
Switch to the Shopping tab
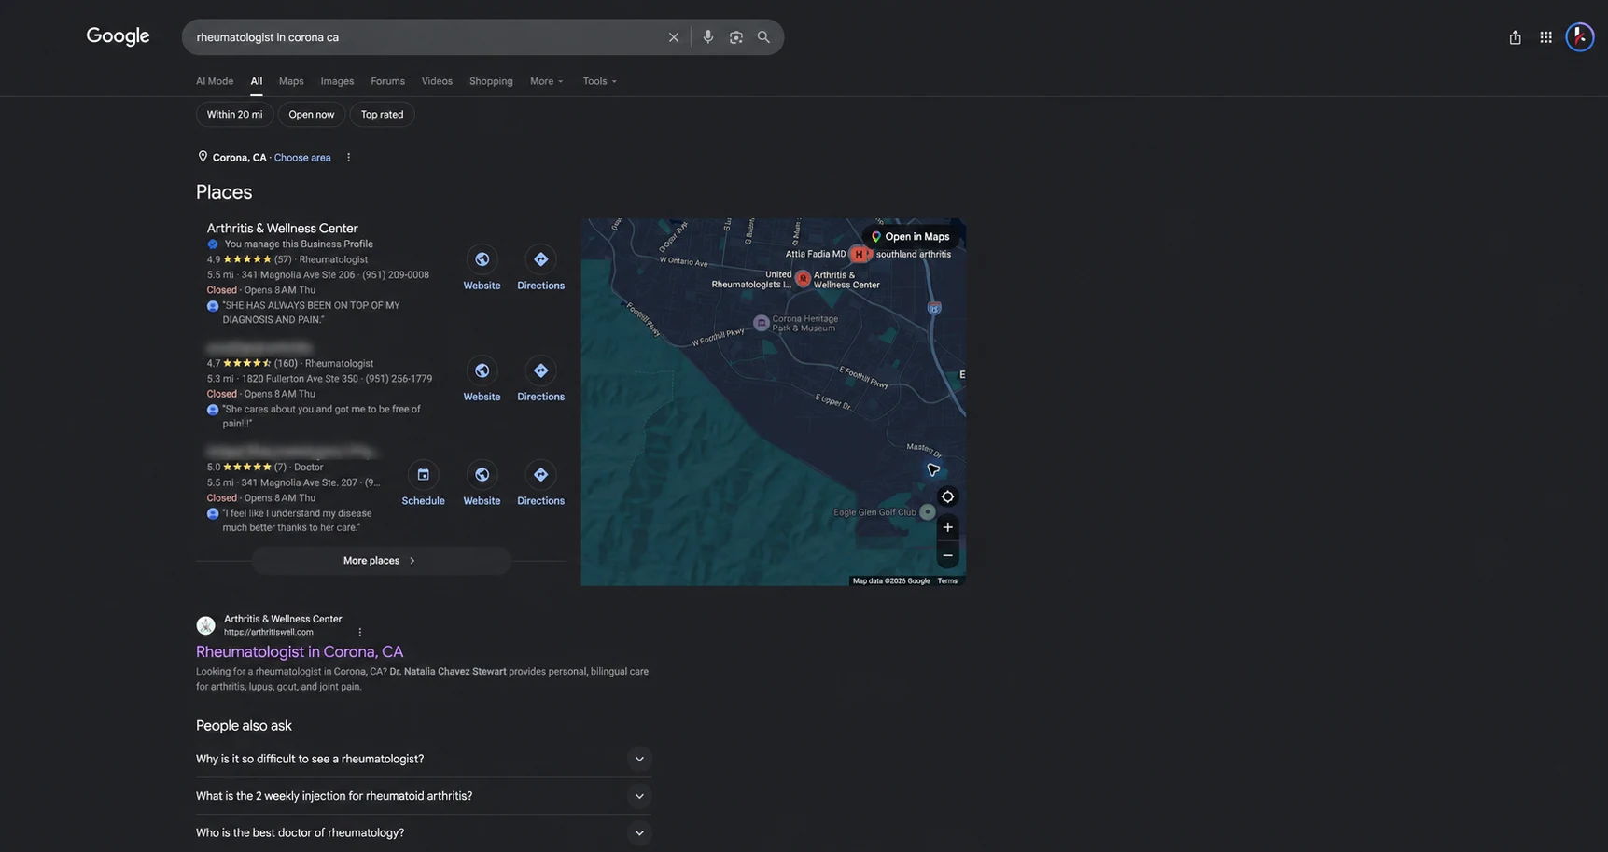click(491, 81)
